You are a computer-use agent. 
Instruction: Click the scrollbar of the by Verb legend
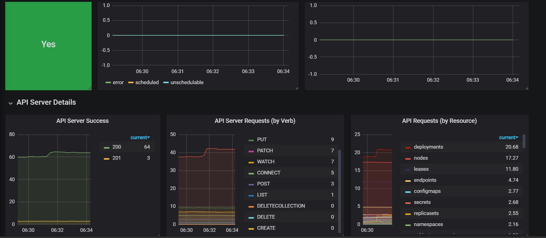click(339, 190)
